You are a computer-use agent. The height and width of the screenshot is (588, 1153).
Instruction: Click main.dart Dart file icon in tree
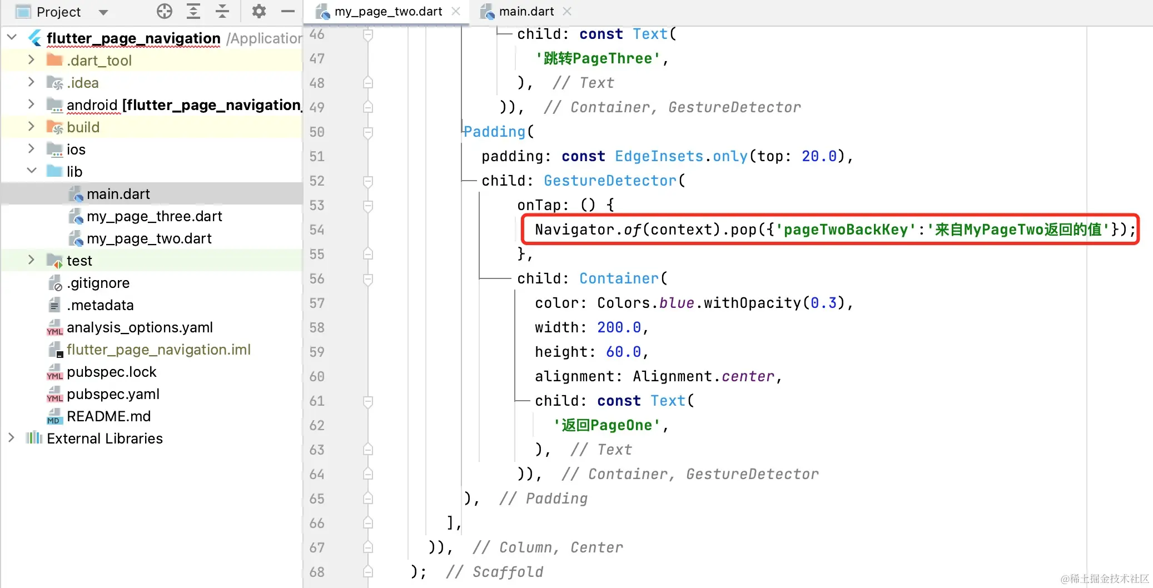pyautogui.click(x=76, y=194)
